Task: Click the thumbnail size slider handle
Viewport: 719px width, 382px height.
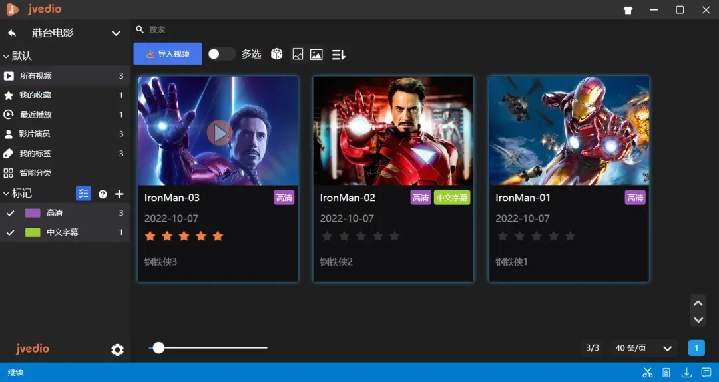Action: tap(158, 347)
